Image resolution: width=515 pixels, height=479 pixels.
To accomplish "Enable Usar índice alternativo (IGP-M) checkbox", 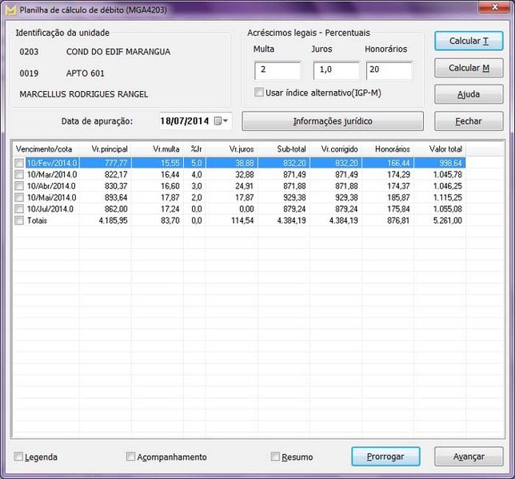I will [258, 93].
